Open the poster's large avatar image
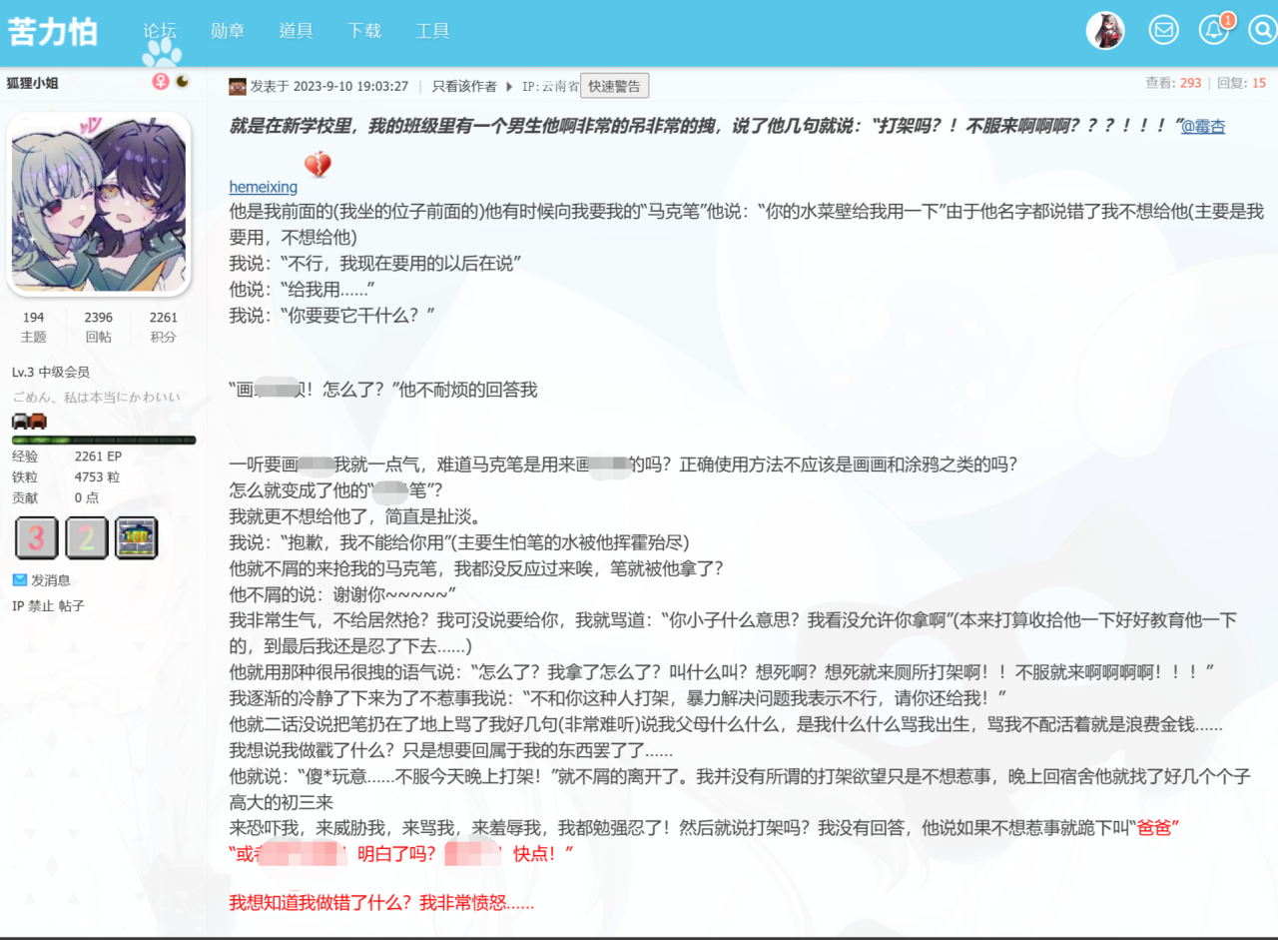The height and width of the screenshot is (940, 1278). point(99,205)
